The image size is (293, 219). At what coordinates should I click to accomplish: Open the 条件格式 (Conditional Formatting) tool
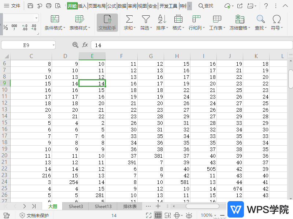click(x=55, y=23)
